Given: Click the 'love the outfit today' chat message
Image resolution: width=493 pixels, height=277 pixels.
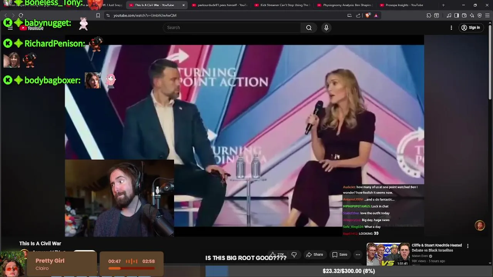Looking at the screenshot, I should [x=375, y=213].
